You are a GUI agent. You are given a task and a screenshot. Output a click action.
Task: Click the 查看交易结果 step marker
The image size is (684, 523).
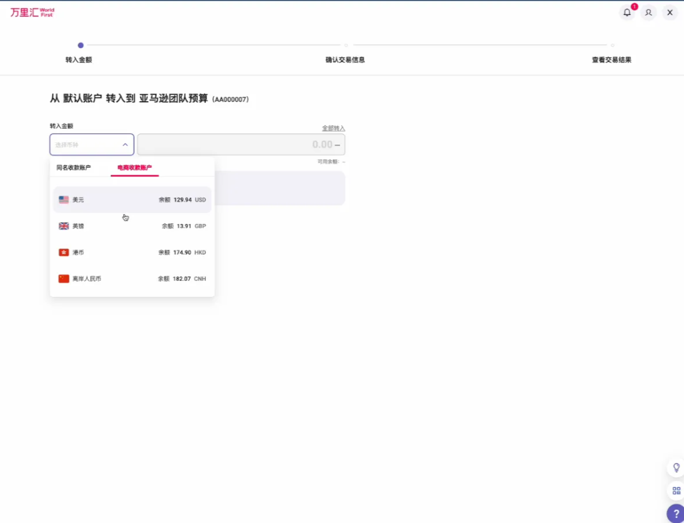point(612,46)
